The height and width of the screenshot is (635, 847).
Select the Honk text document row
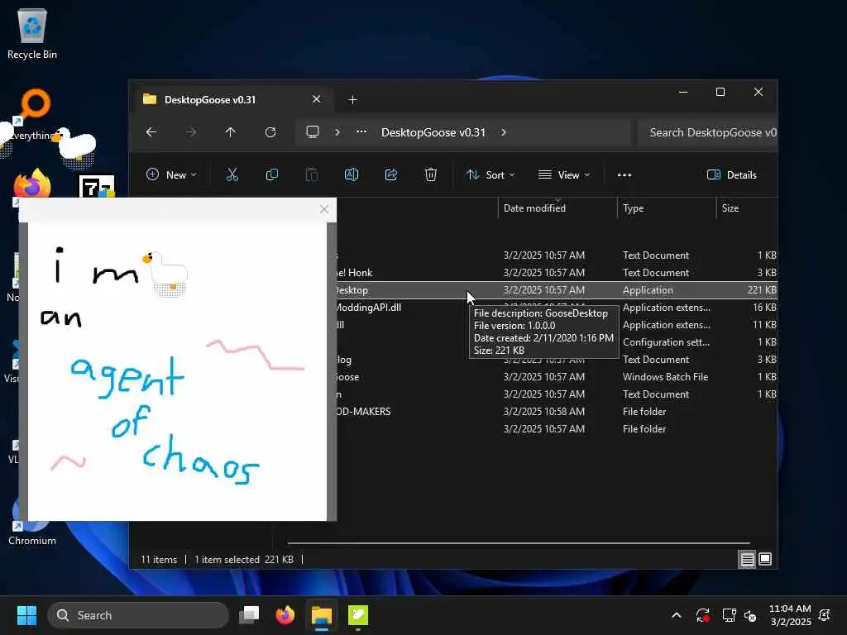tap(557, 273)
